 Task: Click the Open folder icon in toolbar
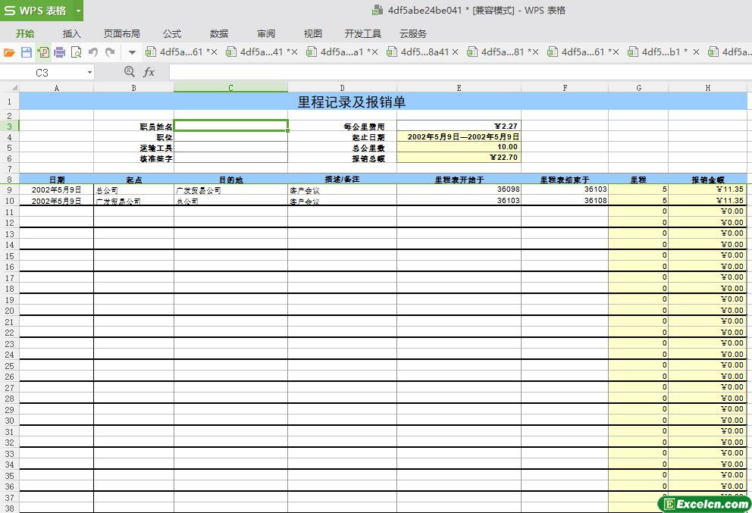9,52
